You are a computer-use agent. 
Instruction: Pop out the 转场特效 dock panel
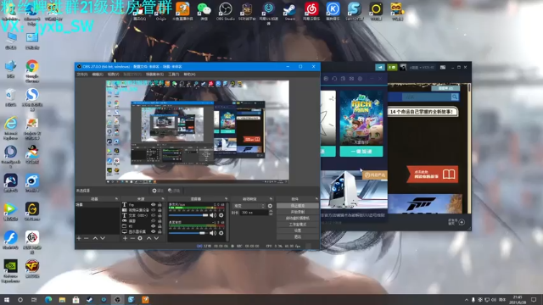point(271,199)
